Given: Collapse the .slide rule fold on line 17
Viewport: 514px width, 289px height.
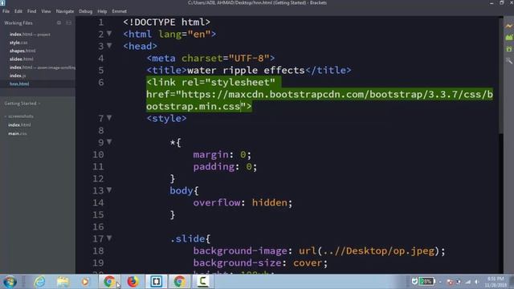Looking at the screenshot, I should pos(109,238).
